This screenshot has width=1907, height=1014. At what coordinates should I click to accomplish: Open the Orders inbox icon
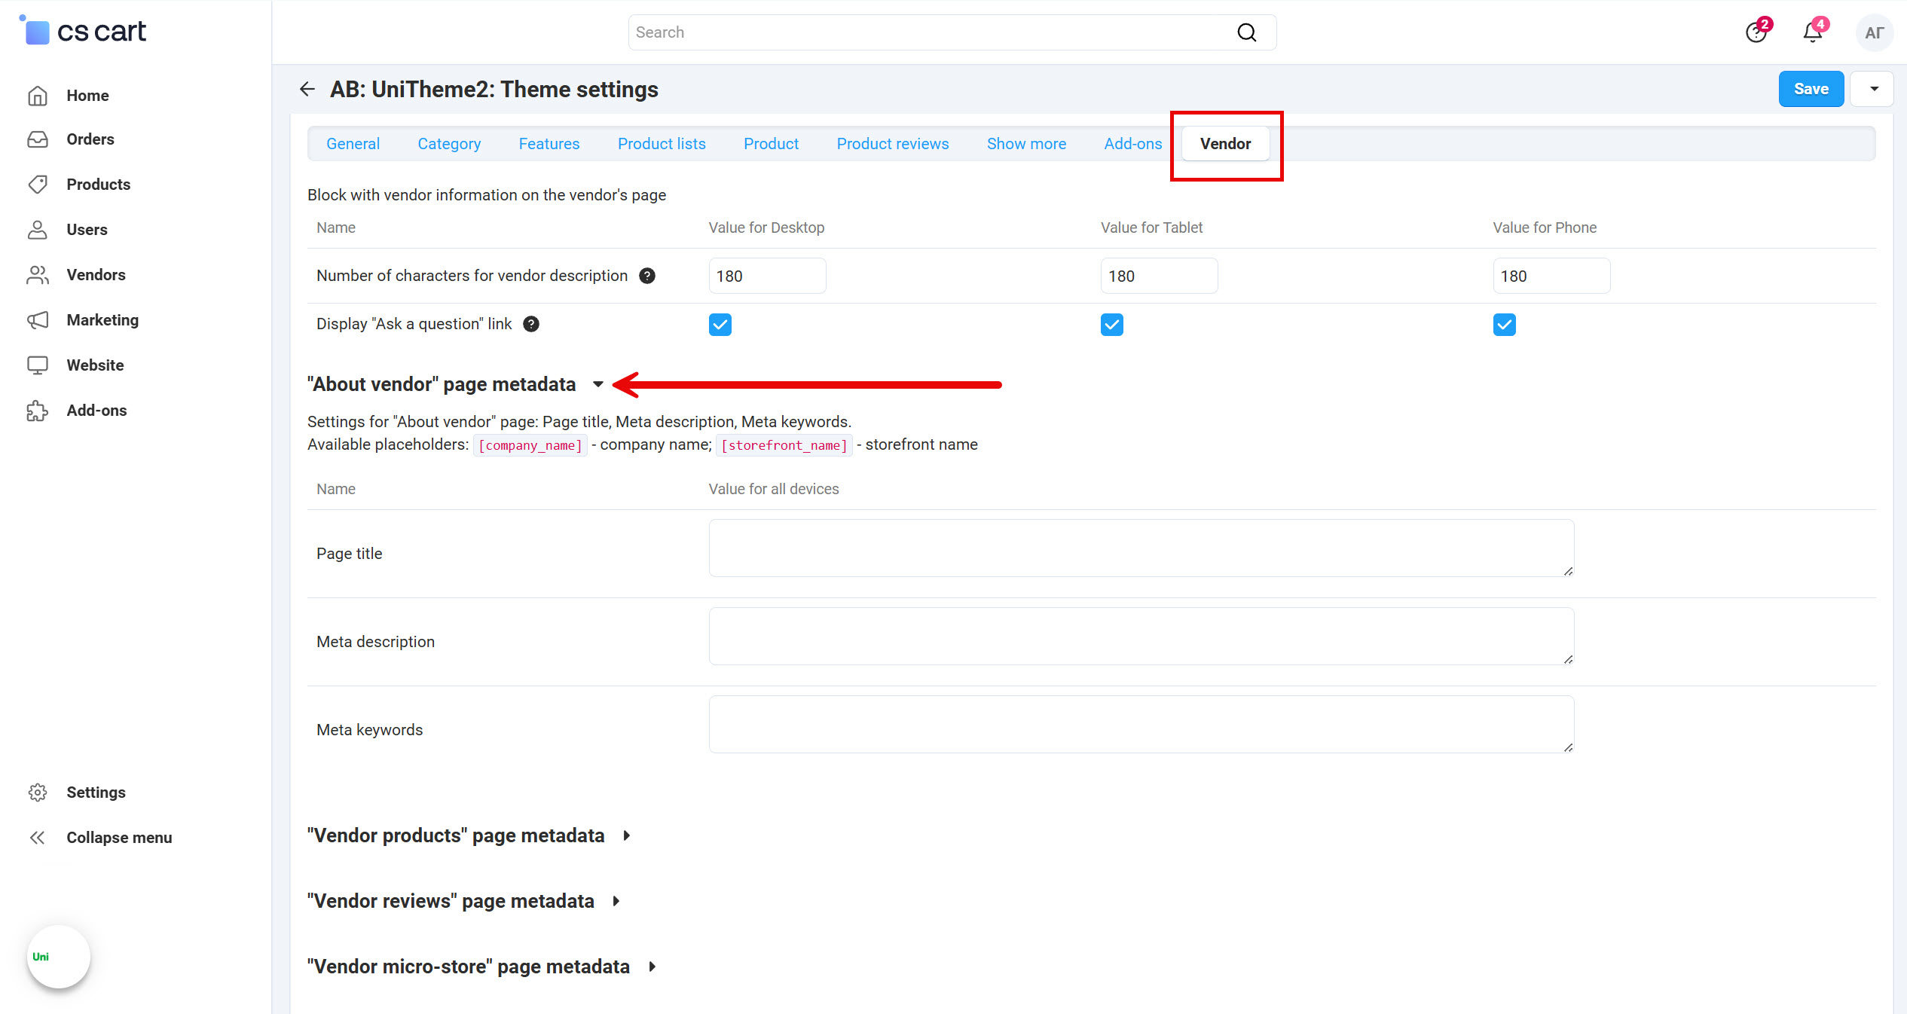pyautogui.click(x=38, y=139)
